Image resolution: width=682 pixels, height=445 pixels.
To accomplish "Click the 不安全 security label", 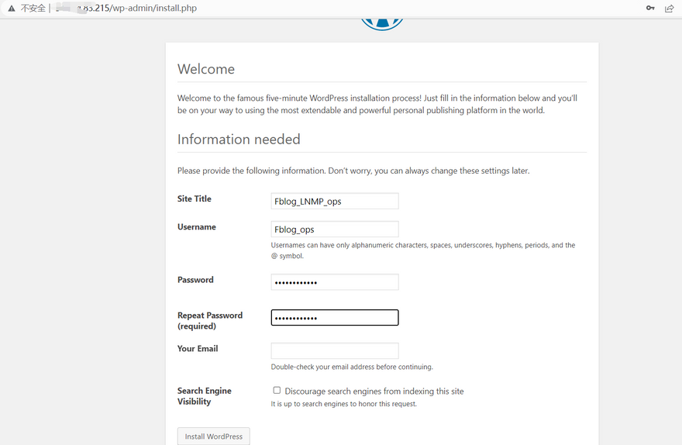I will coord(33,9).
